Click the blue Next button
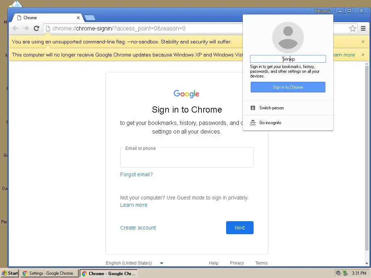371x278 pixels. 240,228
